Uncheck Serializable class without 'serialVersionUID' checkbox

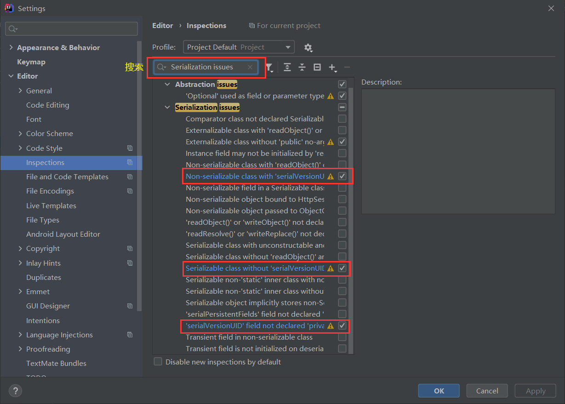coord(342,268)
